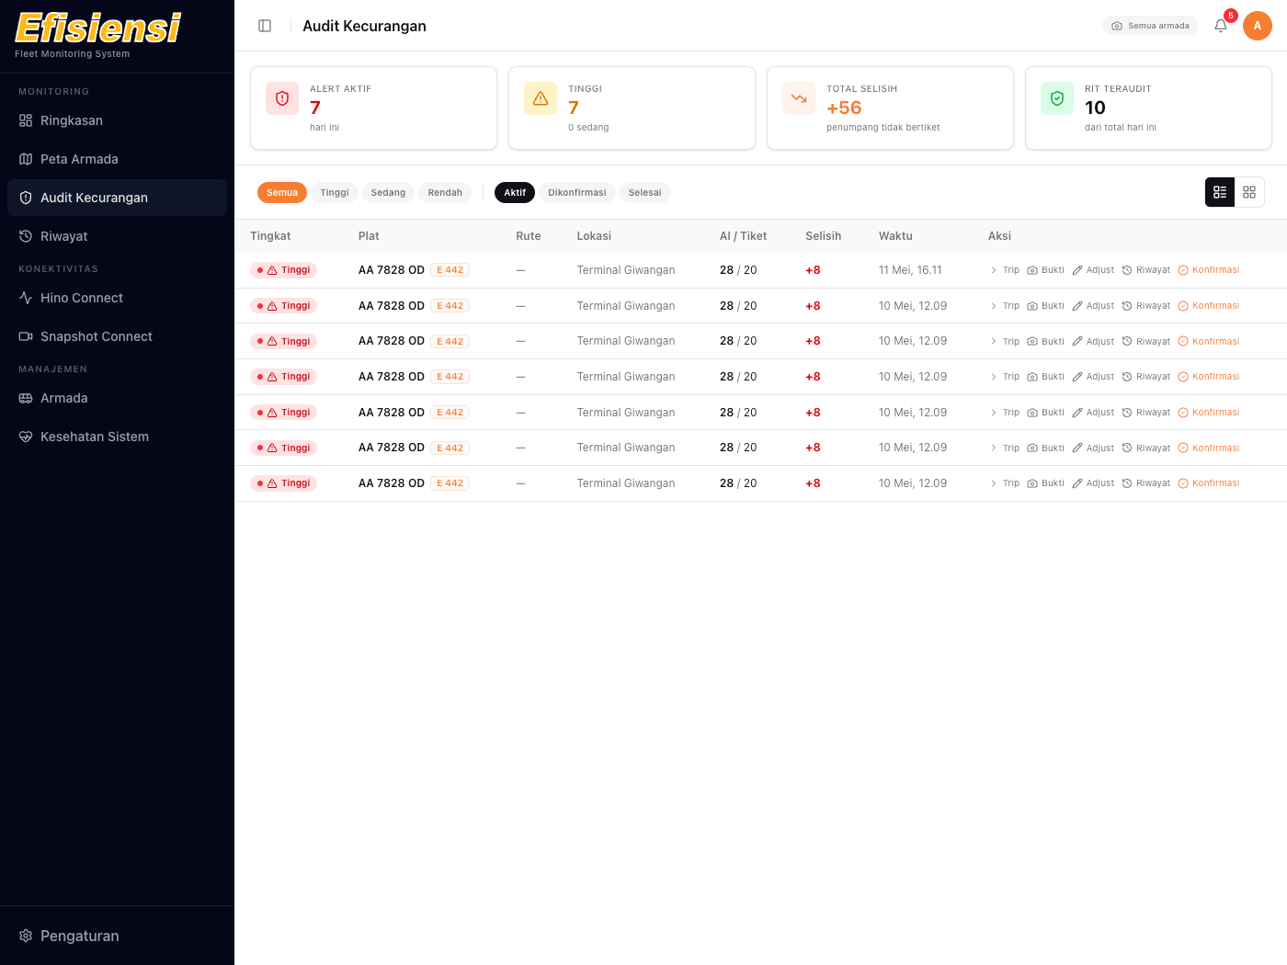Click the red shield icon on Alert Aktif card
Screen dimensions: 1287x965
click(282, 98)
